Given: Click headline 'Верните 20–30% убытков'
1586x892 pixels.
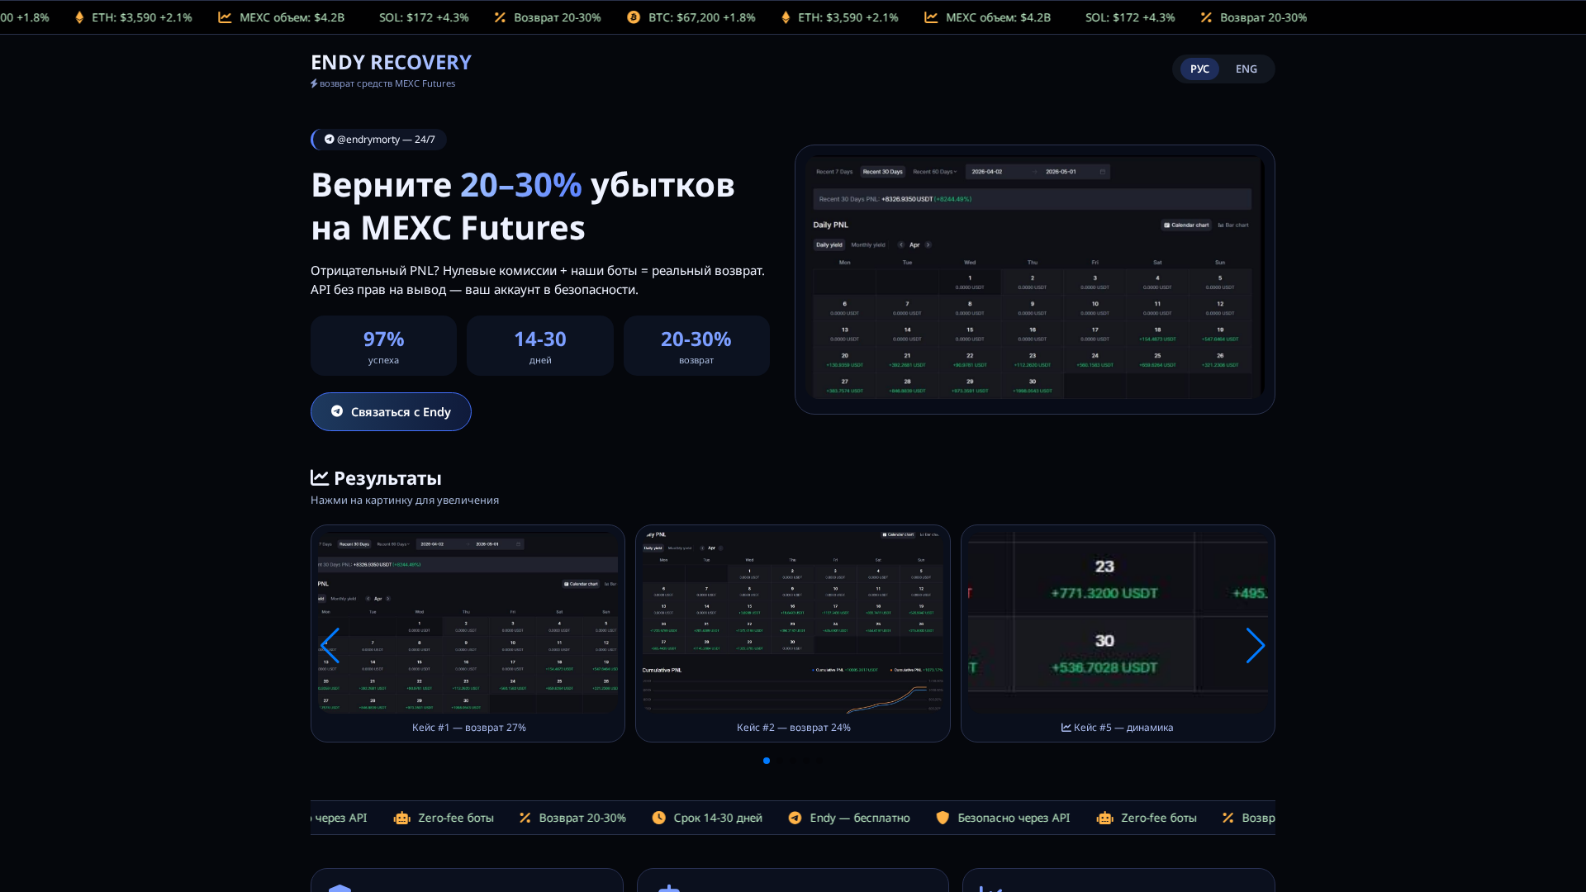Looking at the screenshot, I should coord(523,185).
